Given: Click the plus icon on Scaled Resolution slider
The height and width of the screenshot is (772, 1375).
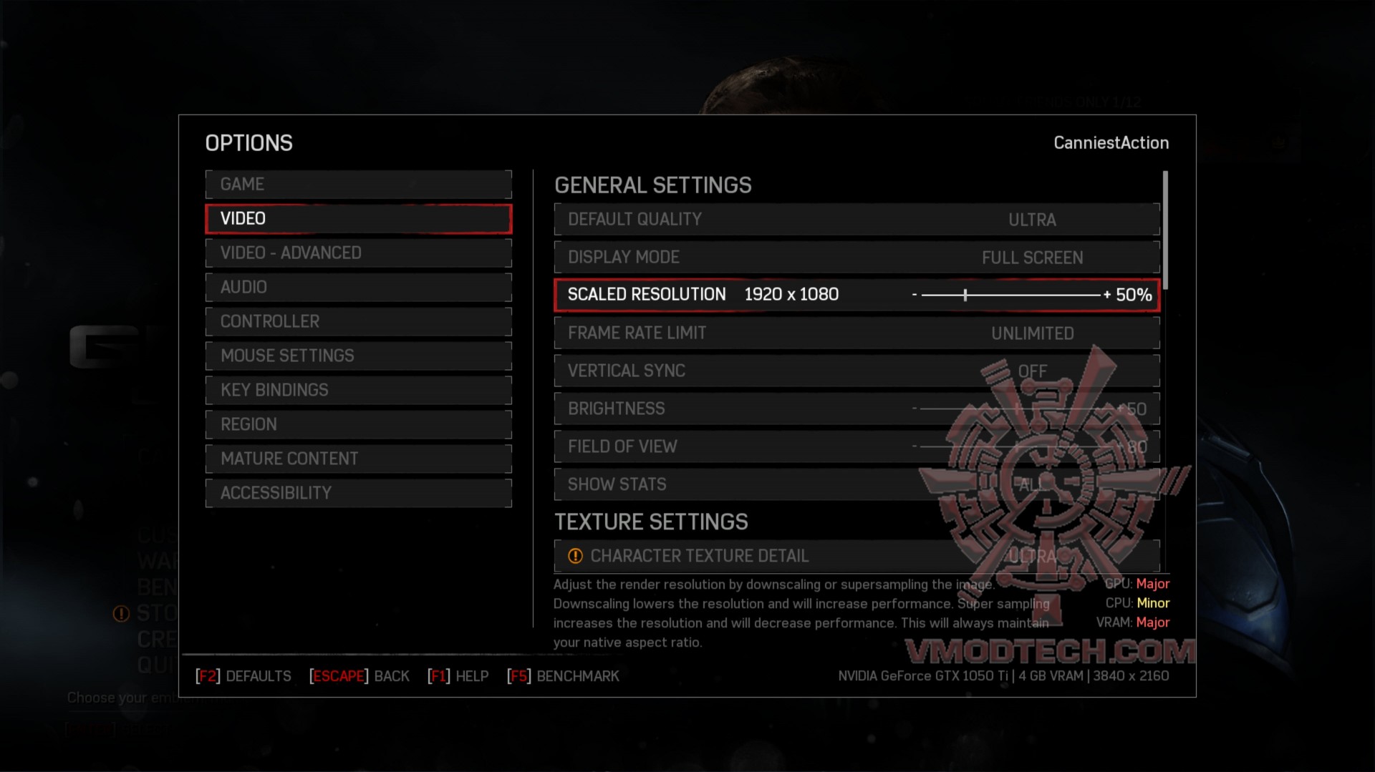Looking at the screenshot, I should (x=1107, y=295).
